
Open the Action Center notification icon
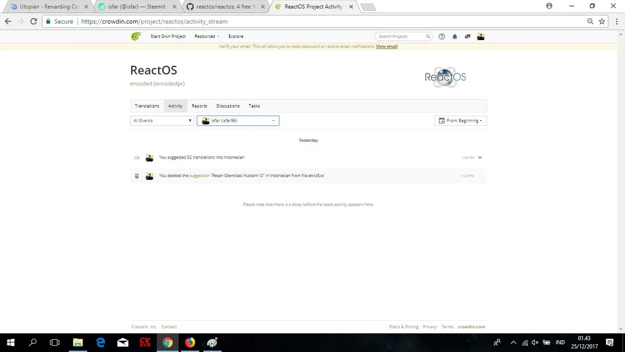[x=610, y=342]
